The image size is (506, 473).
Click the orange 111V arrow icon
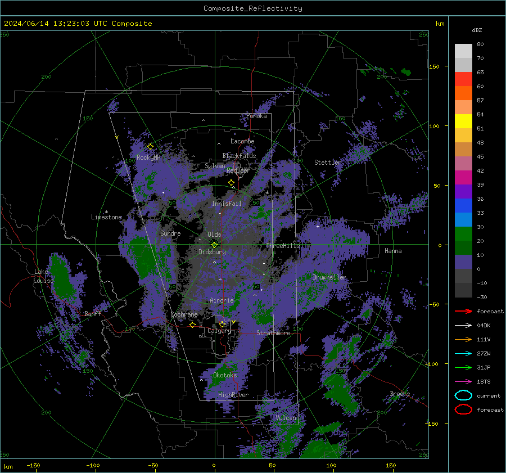463,339
